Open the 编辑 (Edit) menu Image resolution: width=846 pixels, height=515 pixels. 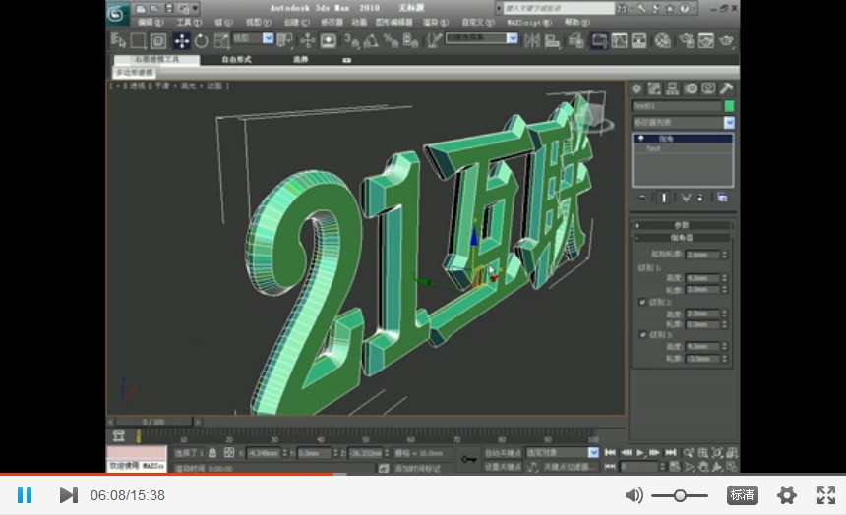(151, 22)
